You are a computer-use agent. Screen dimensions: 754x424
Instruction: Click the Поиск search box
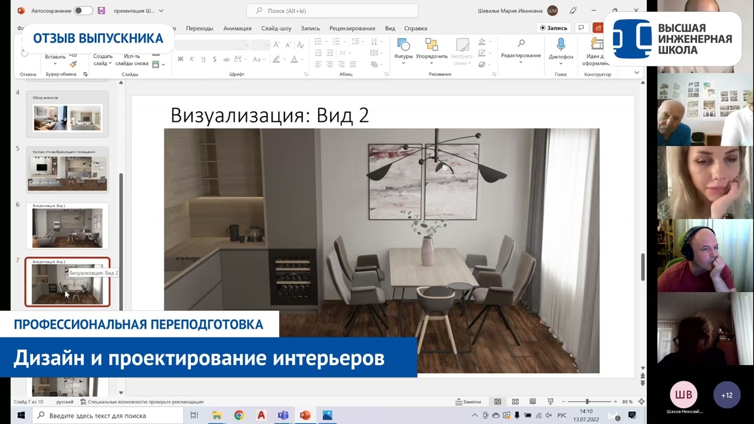click(x=332, y=11)
